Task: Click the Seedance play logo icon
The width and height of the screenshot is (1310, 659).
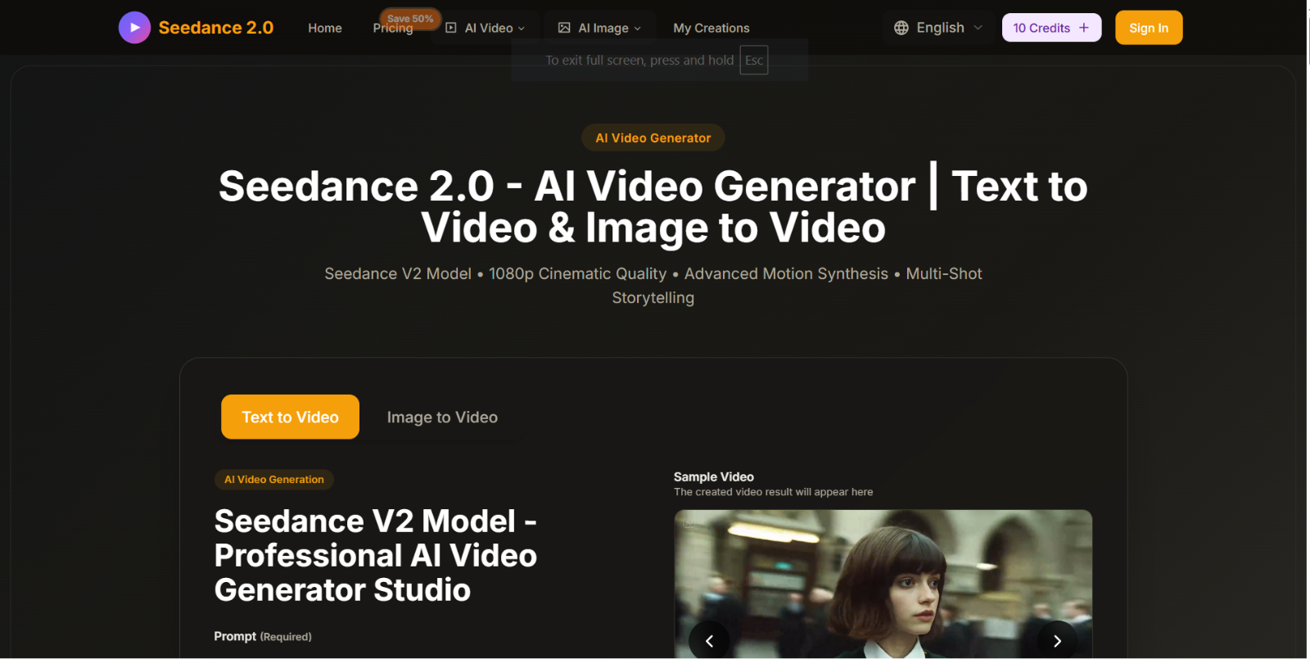Action: tap(134, 27)
